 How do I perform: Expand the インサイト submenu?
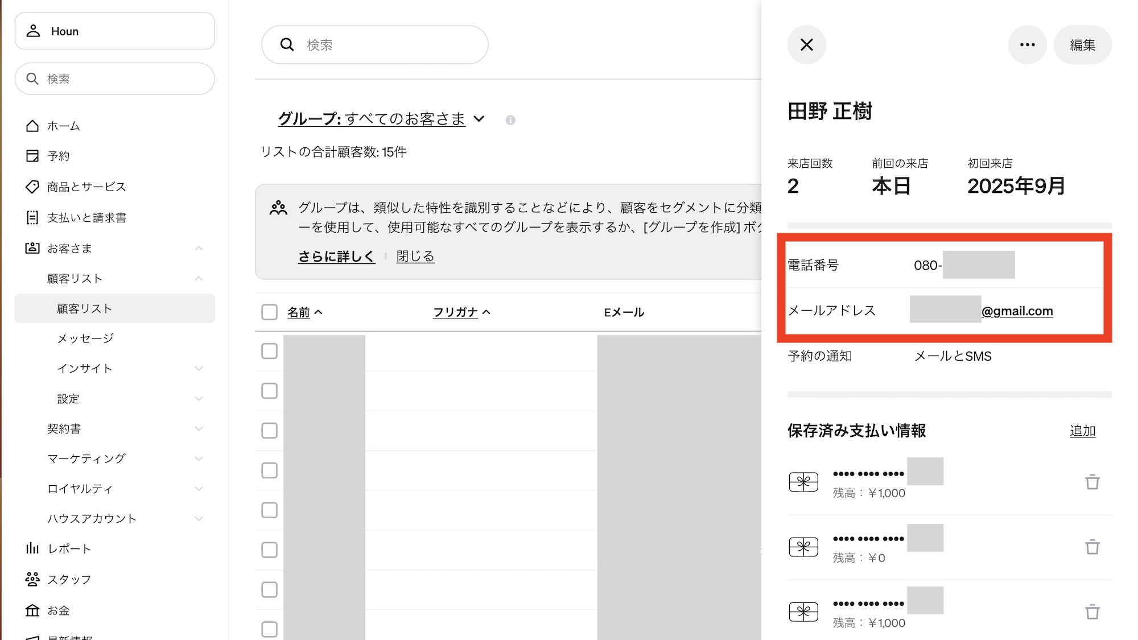coord(199,369)
